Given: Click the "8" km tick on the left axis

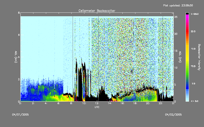Looking at the screenshot, I should (x=19, y=13).
